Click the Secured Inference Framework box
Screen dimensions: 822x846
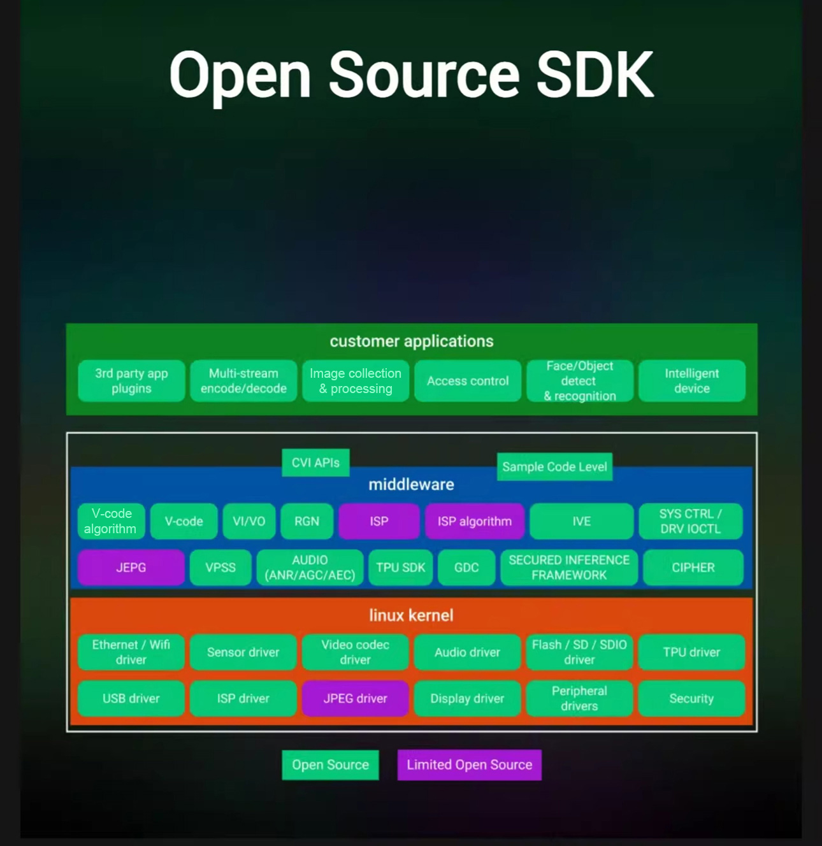click(x=569, y=568)
